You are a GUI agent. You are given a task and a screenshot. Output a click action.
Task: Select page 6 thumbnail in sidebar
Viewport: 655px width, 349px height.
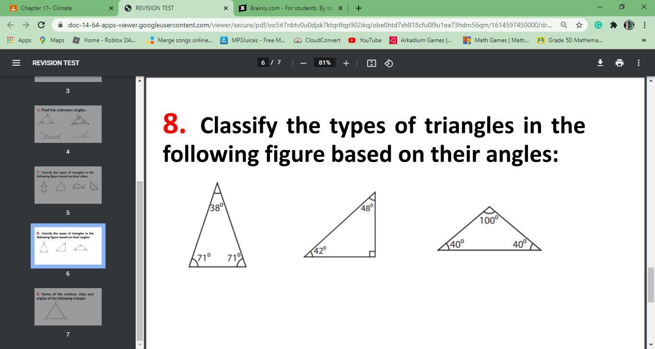point(68,246)
